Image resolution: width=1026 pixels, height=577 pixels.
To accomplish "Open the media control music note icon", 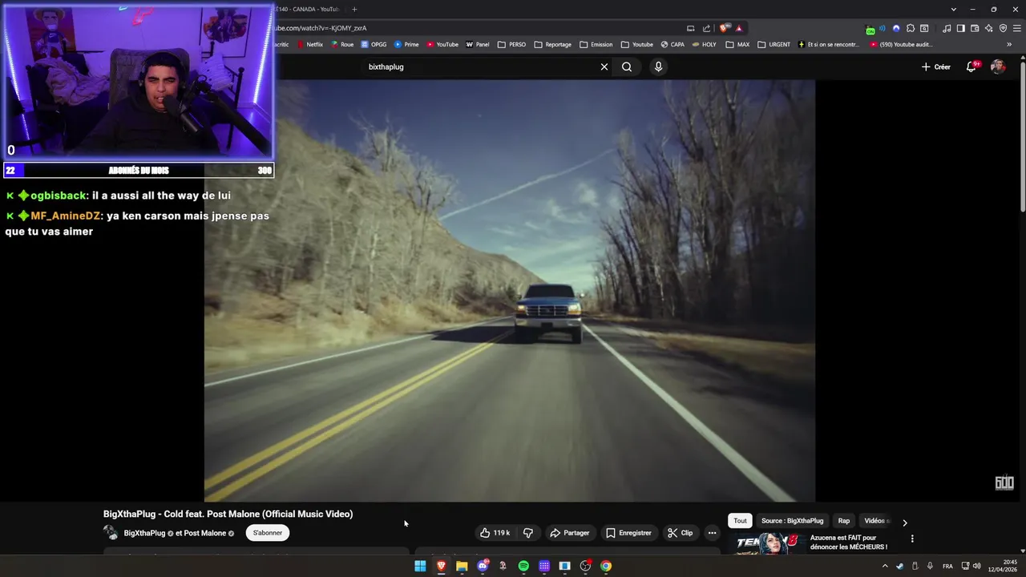I will (947, 28).
